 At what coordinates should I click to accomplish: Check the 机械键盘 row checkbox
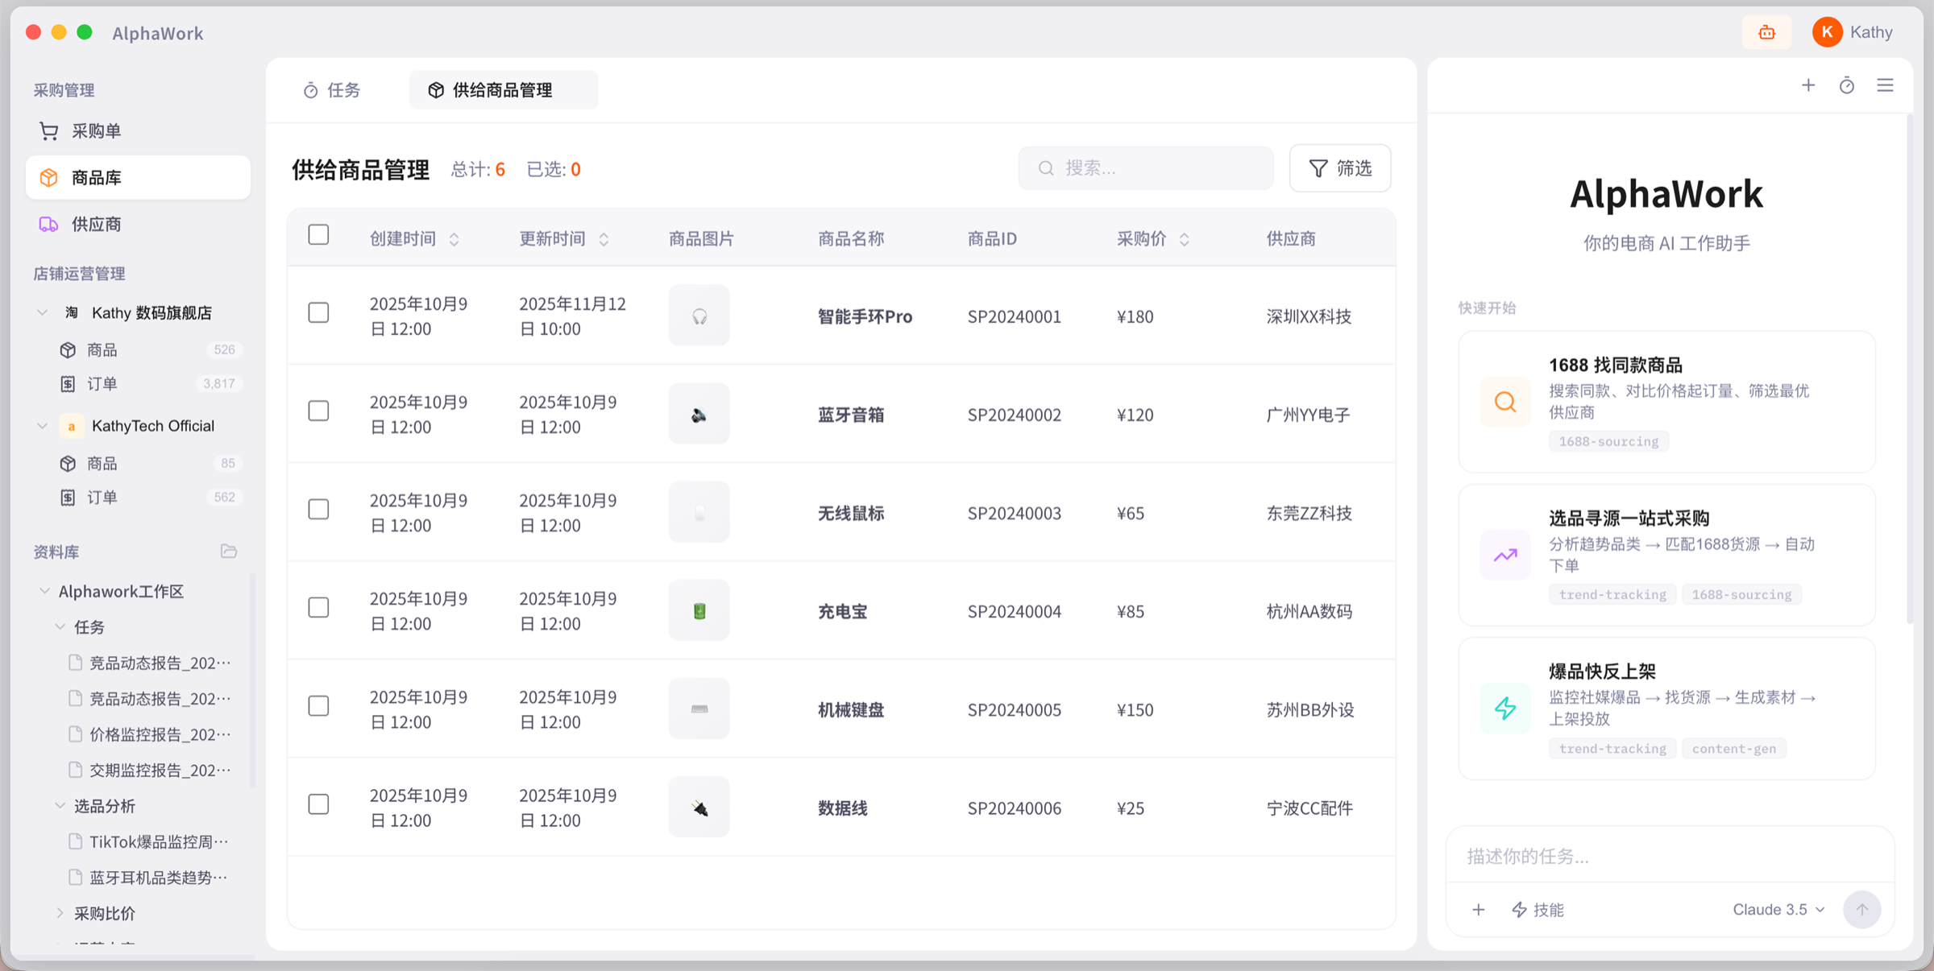(318, 705)
